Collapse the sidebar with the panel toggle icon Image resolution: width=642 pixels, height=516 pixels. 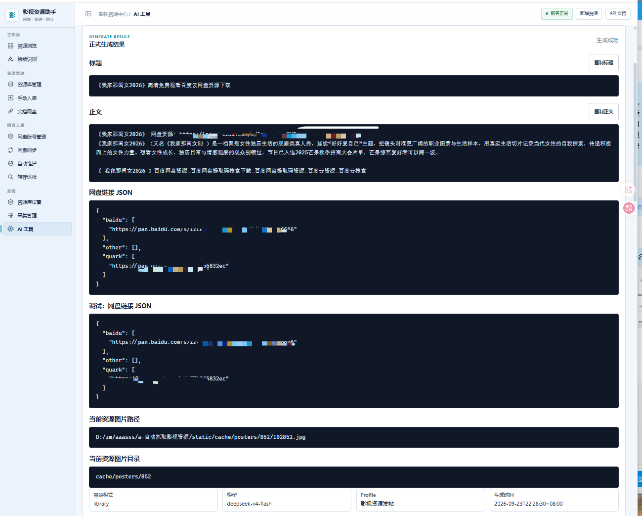88,14
